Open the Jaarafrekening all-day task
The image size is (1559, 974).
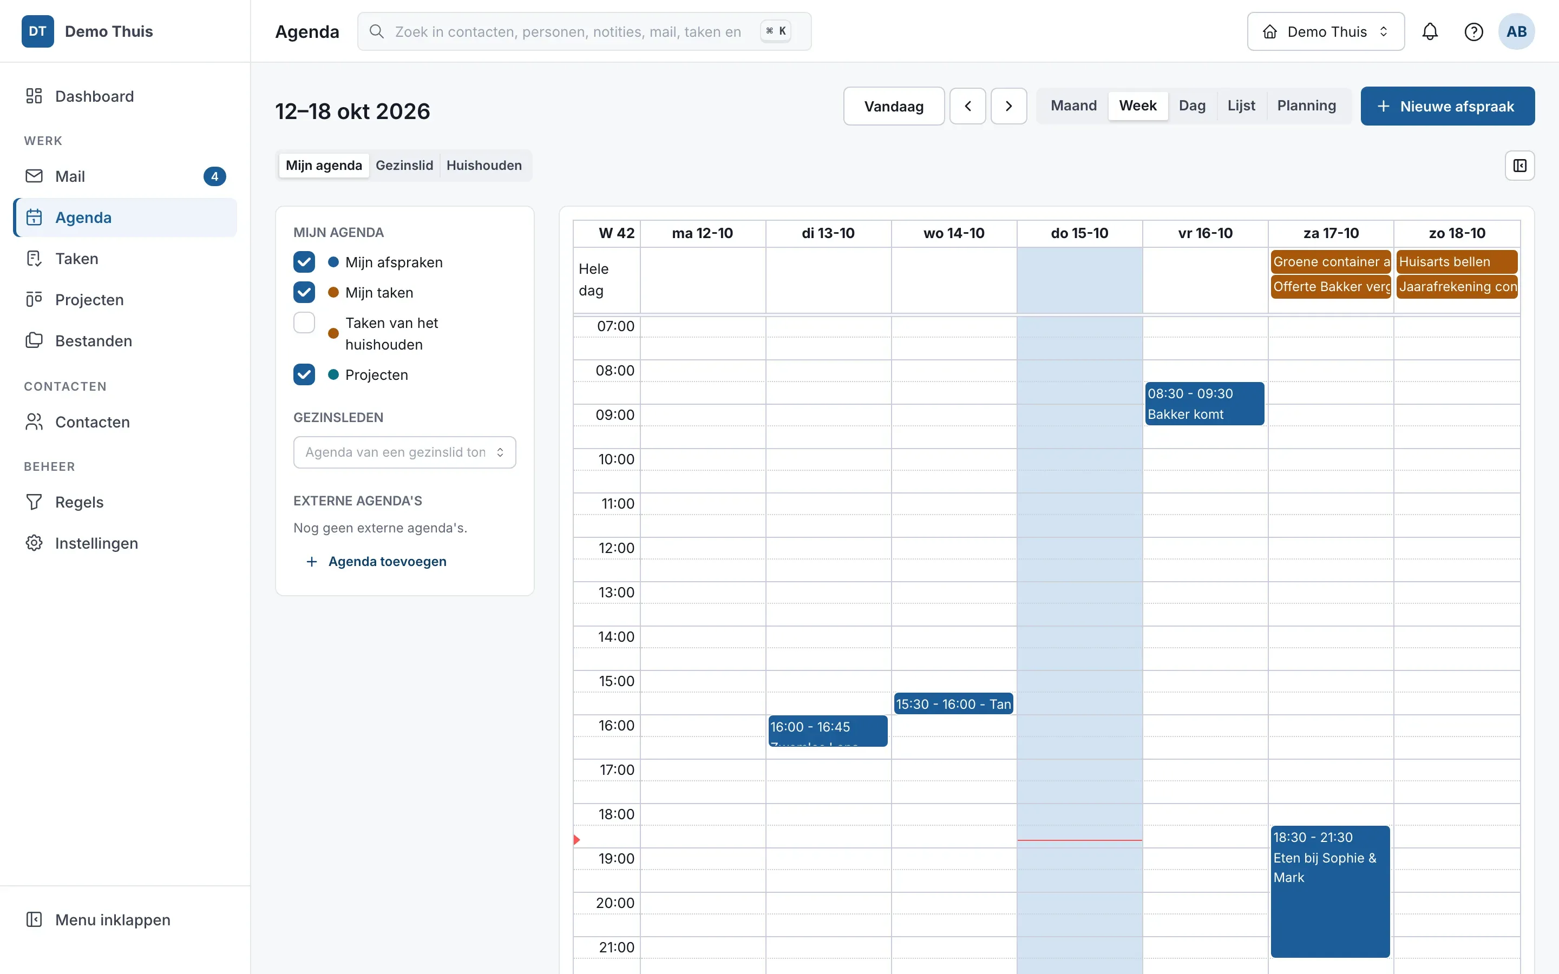click(x=1457, y=287)
